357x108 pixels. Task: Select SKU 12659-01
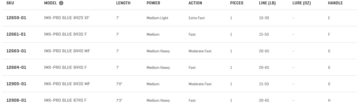coord(16,18)
